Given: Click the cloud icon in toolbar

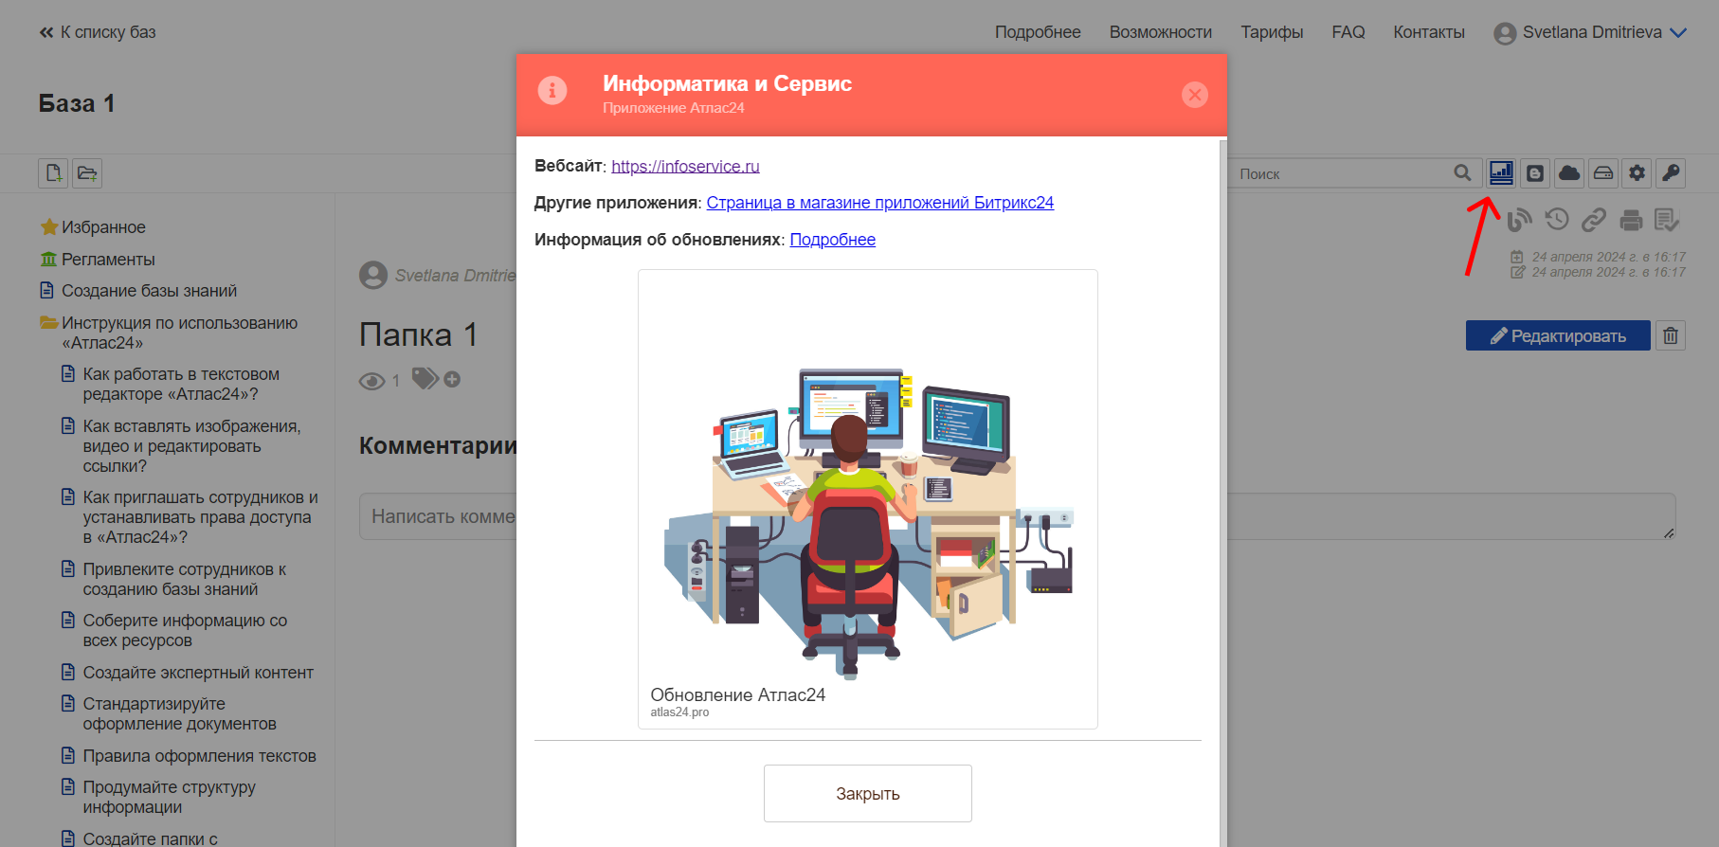Looking at the screenshot, I should (x=1569, y=173).
